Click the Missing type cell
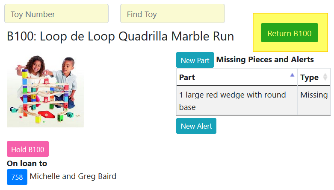 (x=314, y=95)
